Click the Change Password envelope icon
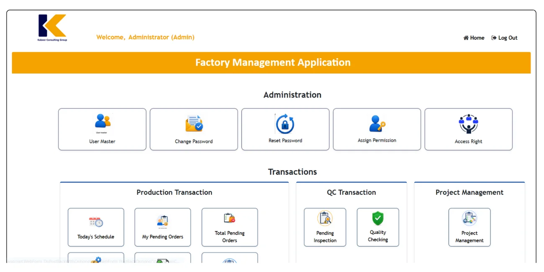 194,123
